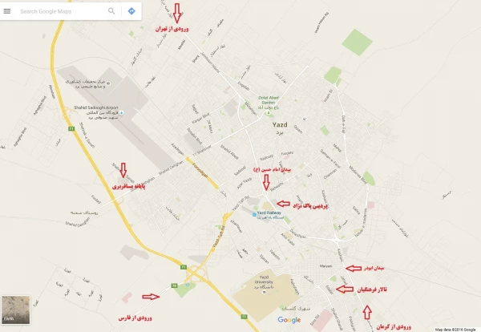This screenshot has height=332, width=481.
Task: Click the route 71 shield near airport
Action: click(x=71, y=129)
